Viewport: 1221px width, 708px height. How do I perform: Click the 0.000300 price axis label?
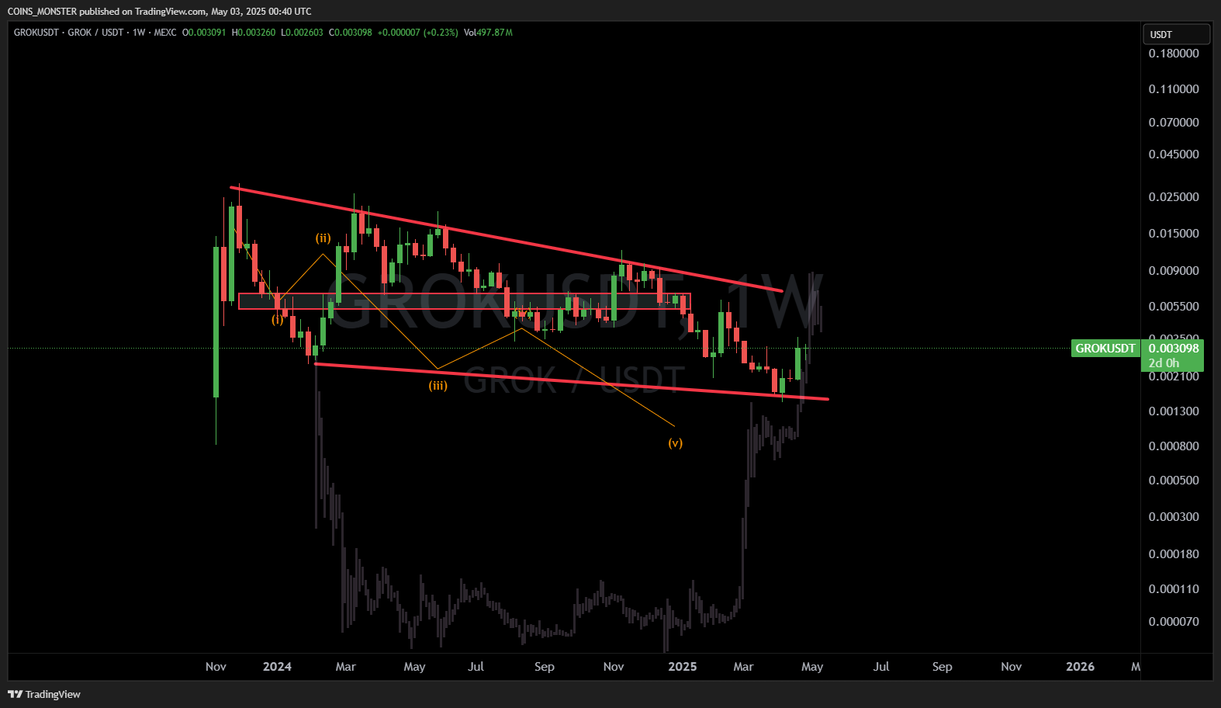coord(1174,517)
